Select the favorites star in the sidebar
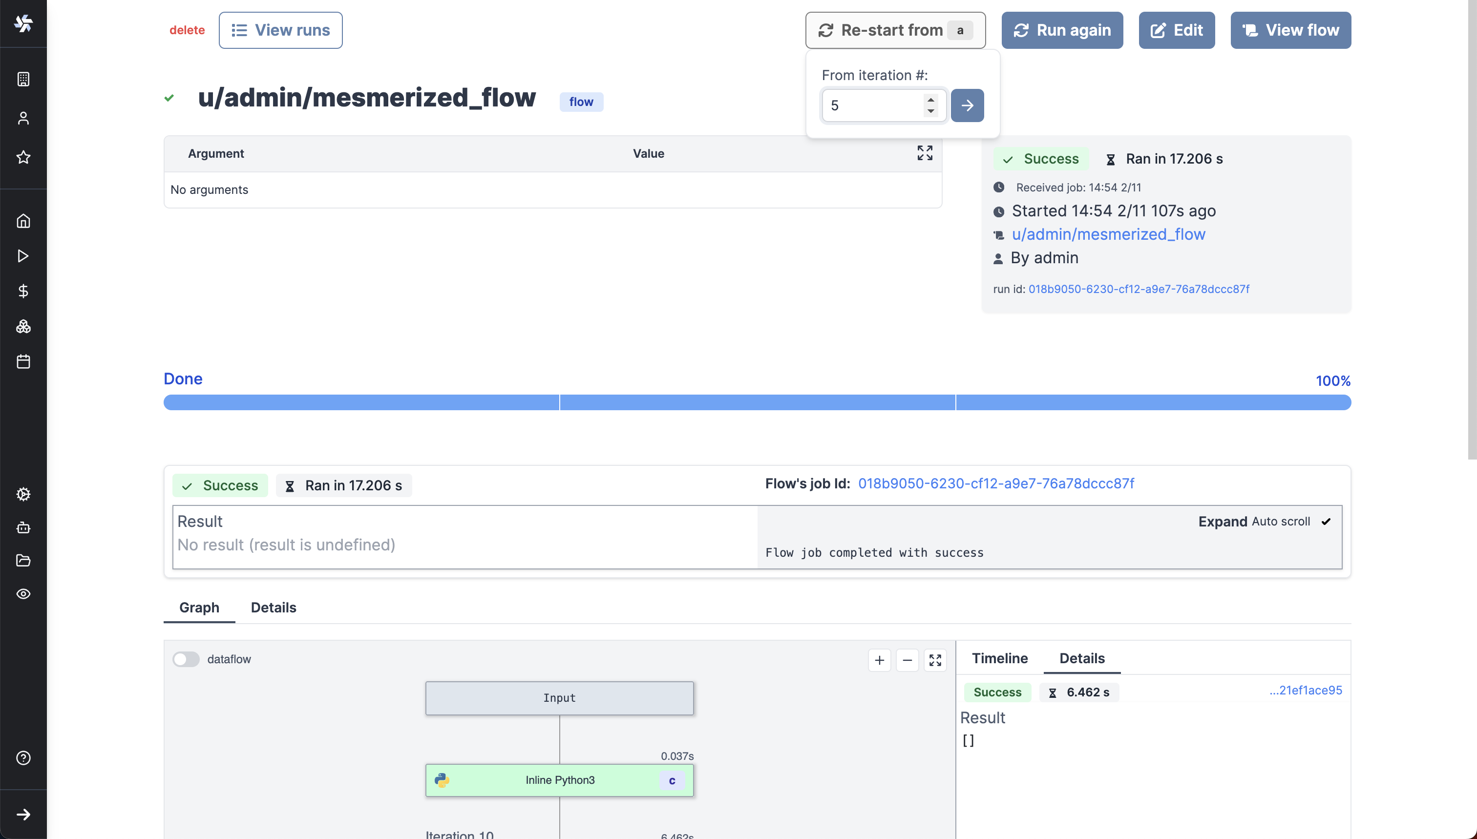This screenshot has height=839, width=1477. click(x=23, y=157)
